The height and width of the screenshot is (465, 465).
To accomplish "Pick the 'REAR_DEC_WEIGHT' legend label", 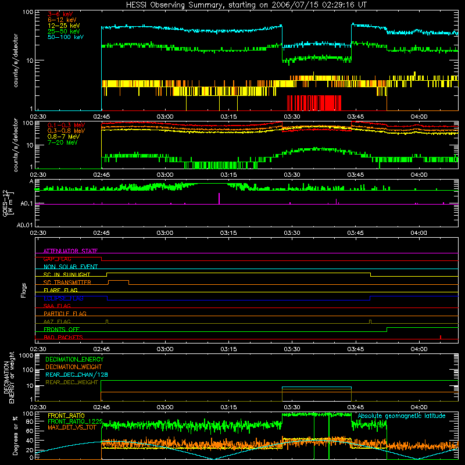I will click(x=71, y=382).
